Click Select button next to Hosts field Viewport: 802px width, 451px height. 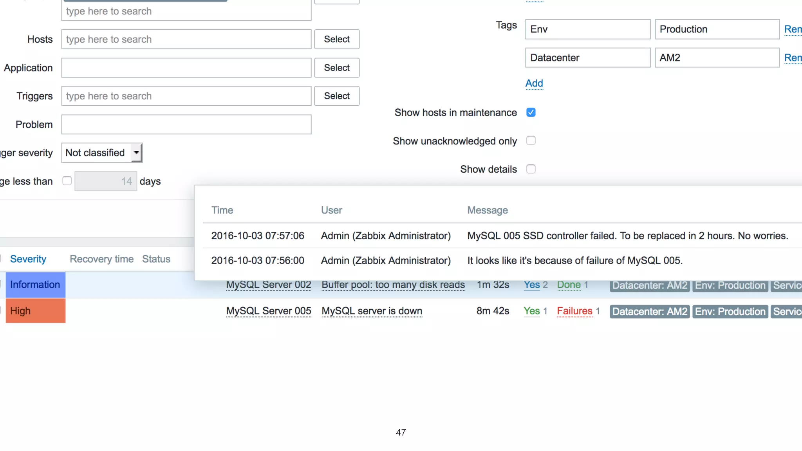point(336,39)
